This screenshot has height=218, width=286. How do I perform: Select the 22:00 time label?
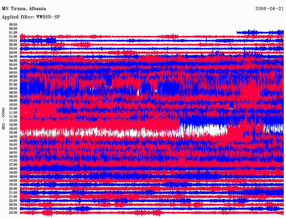click(13, 201)
